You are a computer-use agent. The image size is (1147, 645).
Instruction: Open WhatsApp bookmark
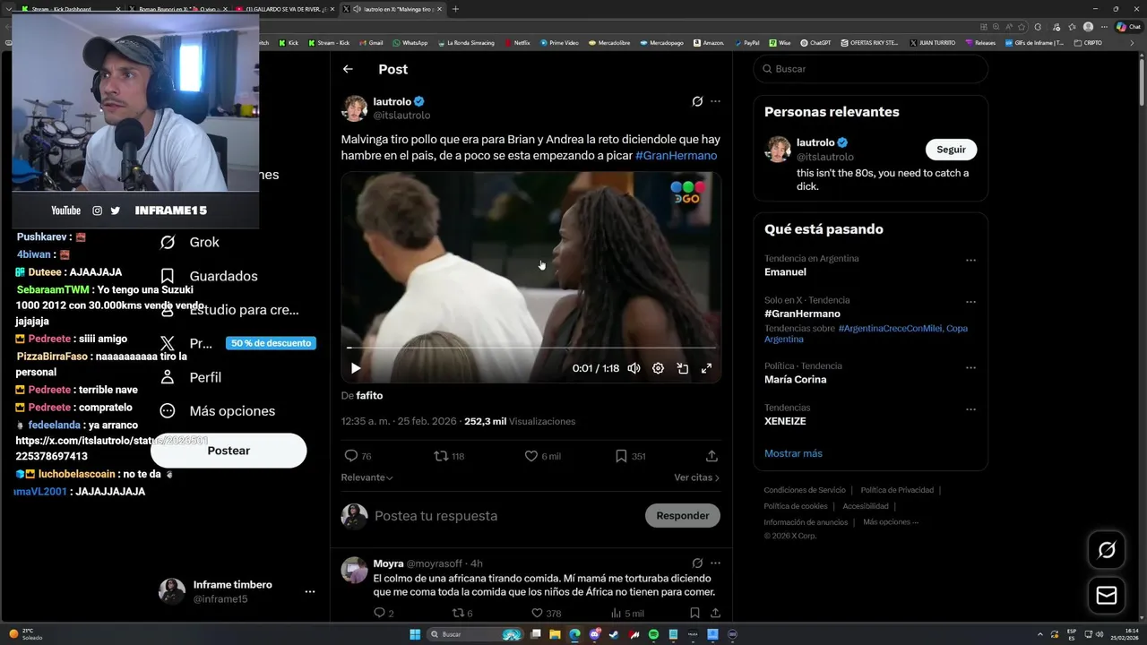pyautogui.click(x=410, y=42)
